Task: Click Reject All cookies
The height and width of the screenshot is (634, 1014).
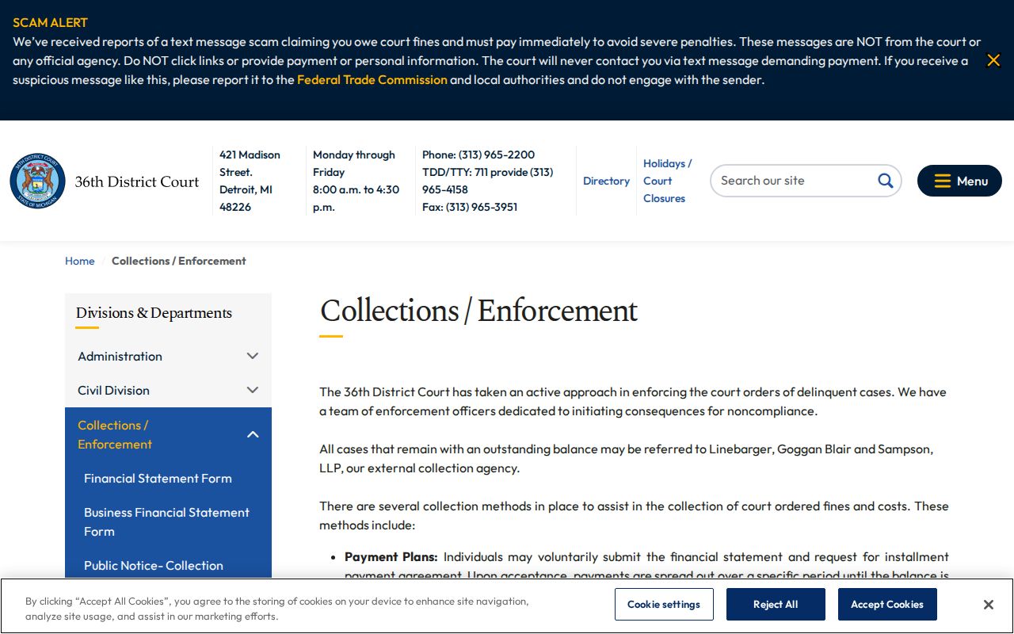Action: tap(776, 605)
